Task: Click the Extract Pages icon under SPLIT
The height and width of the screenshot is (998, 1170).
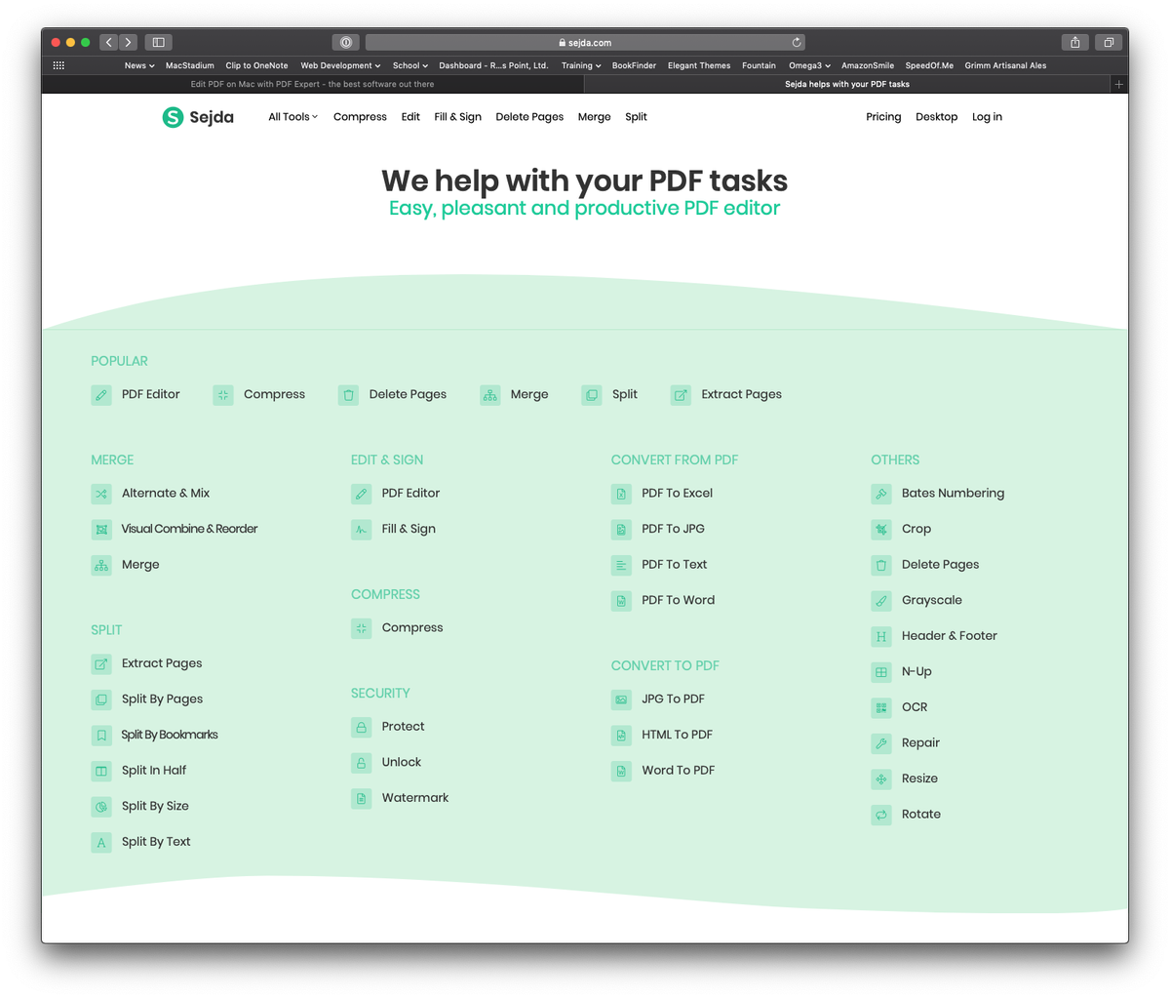Action: [101, 663]
